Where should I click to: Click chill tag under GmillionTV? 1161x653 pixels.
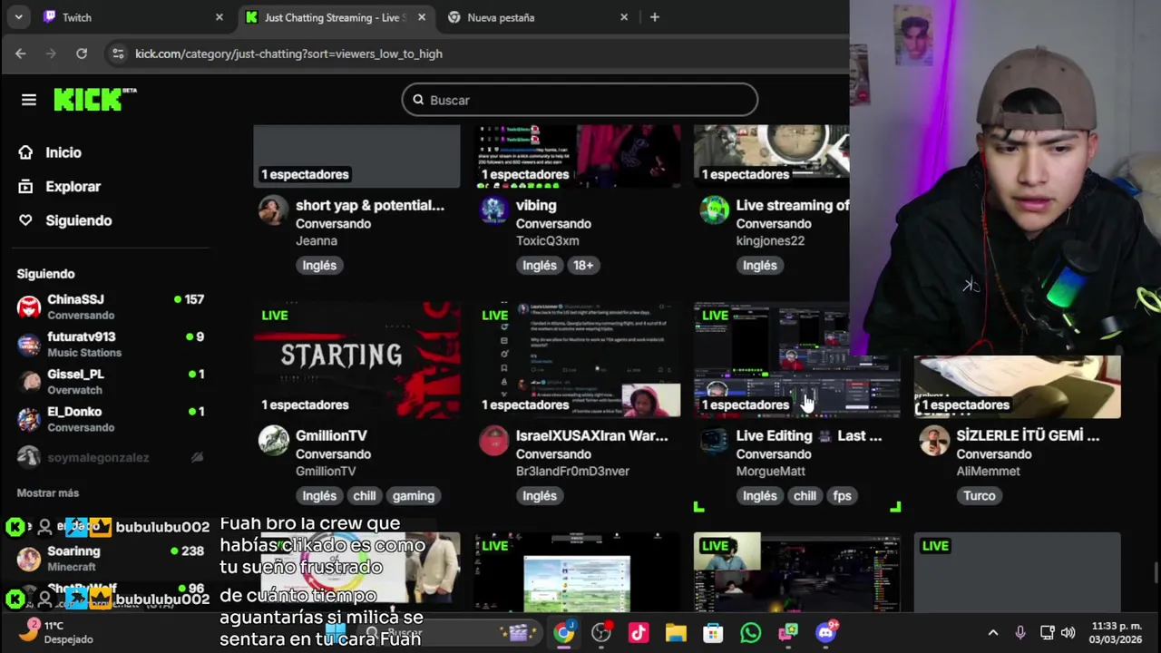[365, 495]
